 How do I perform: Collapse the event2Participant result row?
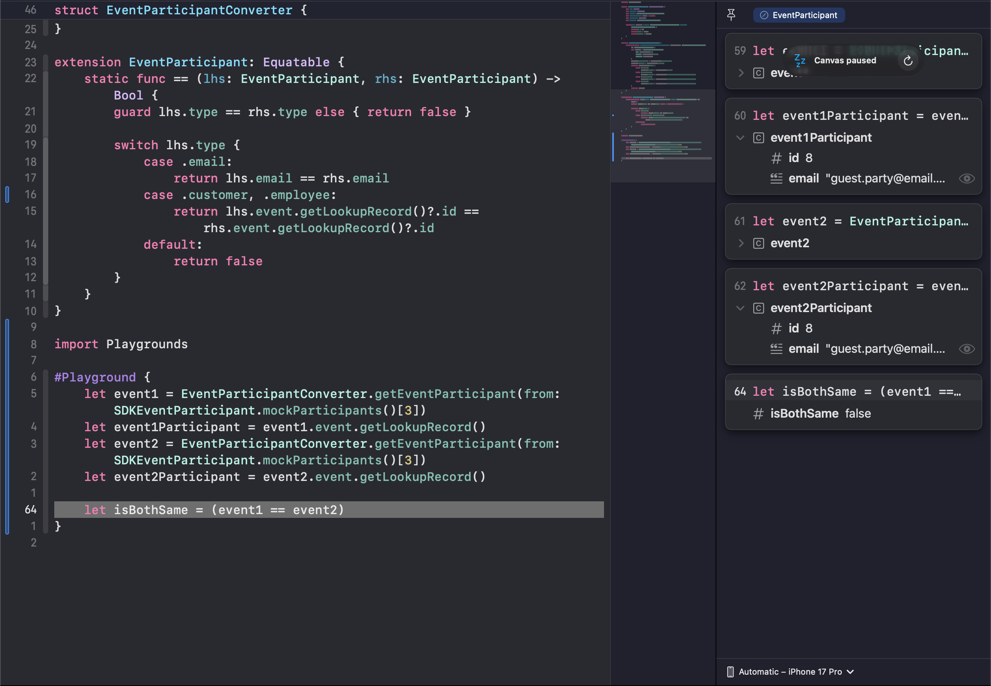pos(740,308)
